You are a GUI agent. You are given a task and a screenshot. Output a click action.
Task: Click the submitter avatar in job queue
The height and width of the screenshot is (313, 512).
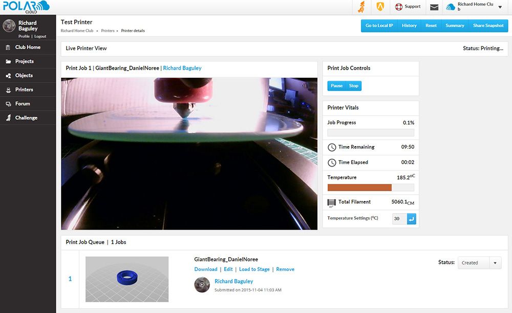[202, 285]
